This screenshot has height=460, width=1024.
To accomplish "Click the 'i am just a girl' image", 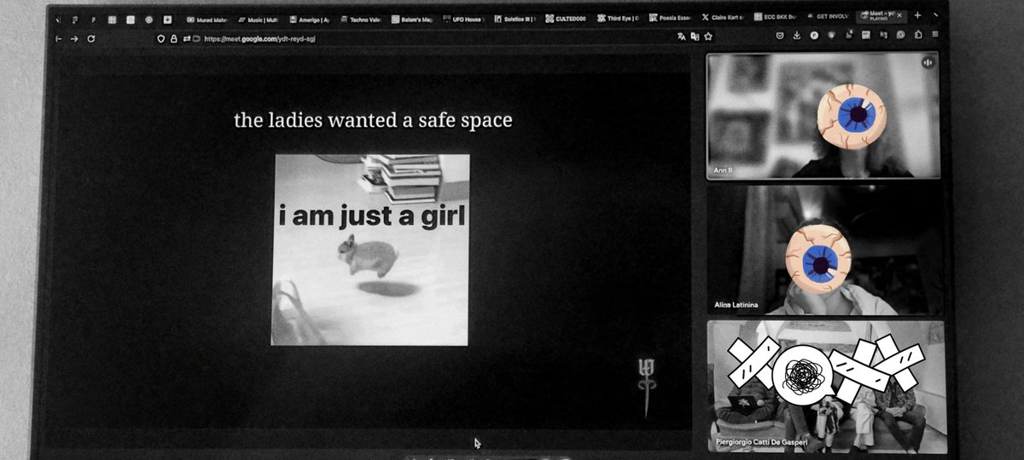I will (x=370, y=250).
